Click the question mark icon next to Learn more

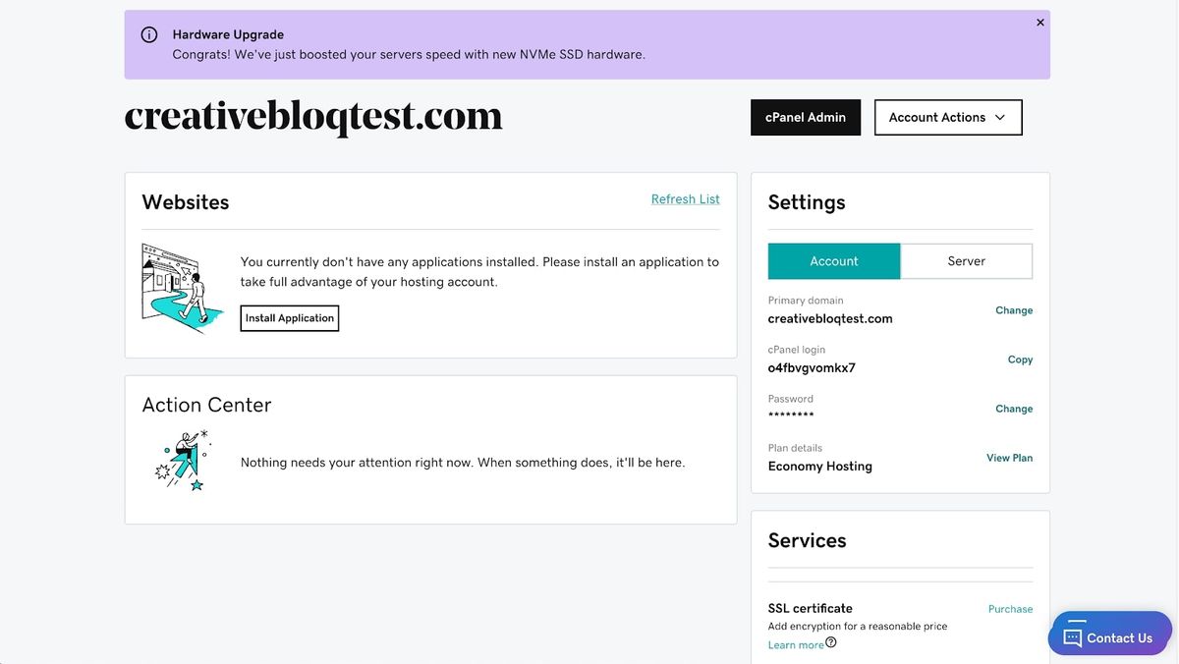pos(831,640)
